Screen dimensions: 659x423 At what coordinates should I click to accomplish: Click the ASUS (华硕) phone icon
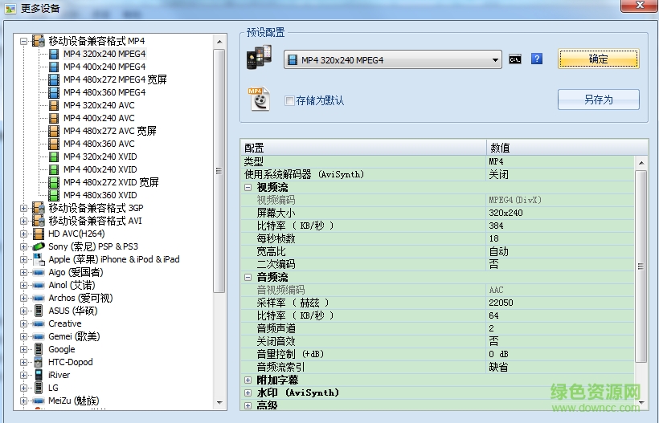[39, 311]
